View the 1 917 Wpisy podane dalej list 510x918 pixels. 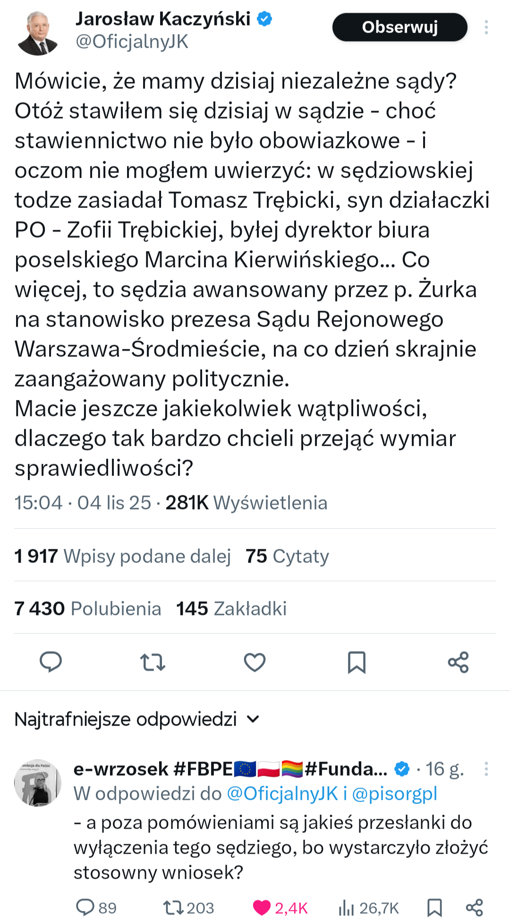tap(122, 556)
